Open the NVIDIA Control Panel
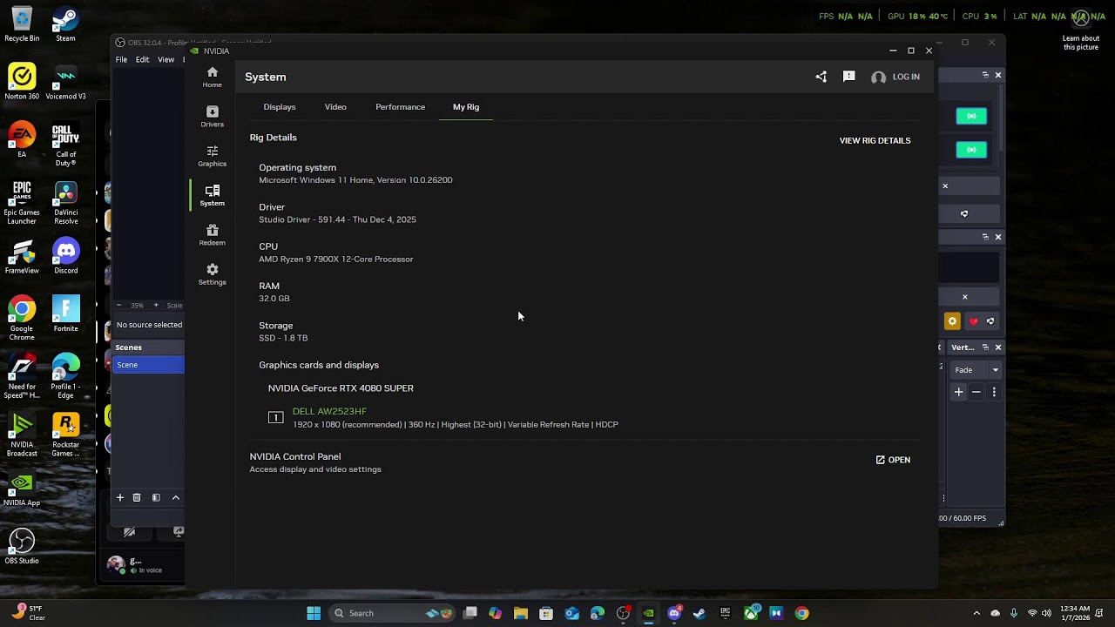 893,460
